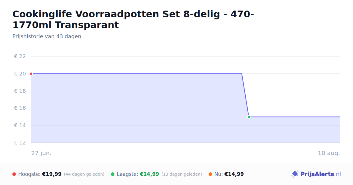Click the red Hoogste legend dot
Image resolution: width=353 pixels, height=185 pixels.
click(14, 174)
